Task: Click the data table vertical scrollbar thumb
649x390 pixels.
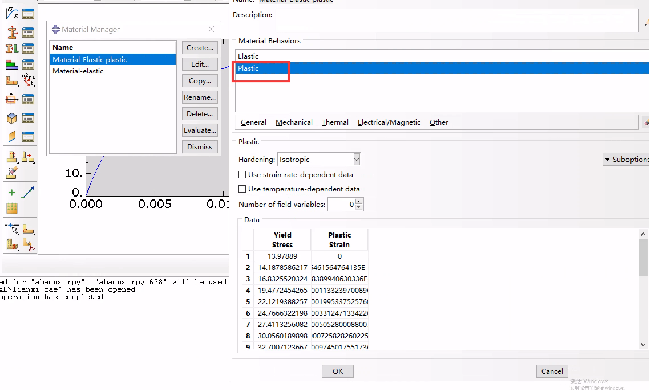Action: point(643,258)
